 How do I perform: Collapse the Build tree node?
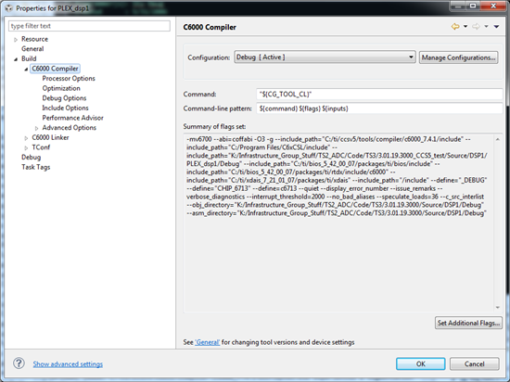[16, 59]
